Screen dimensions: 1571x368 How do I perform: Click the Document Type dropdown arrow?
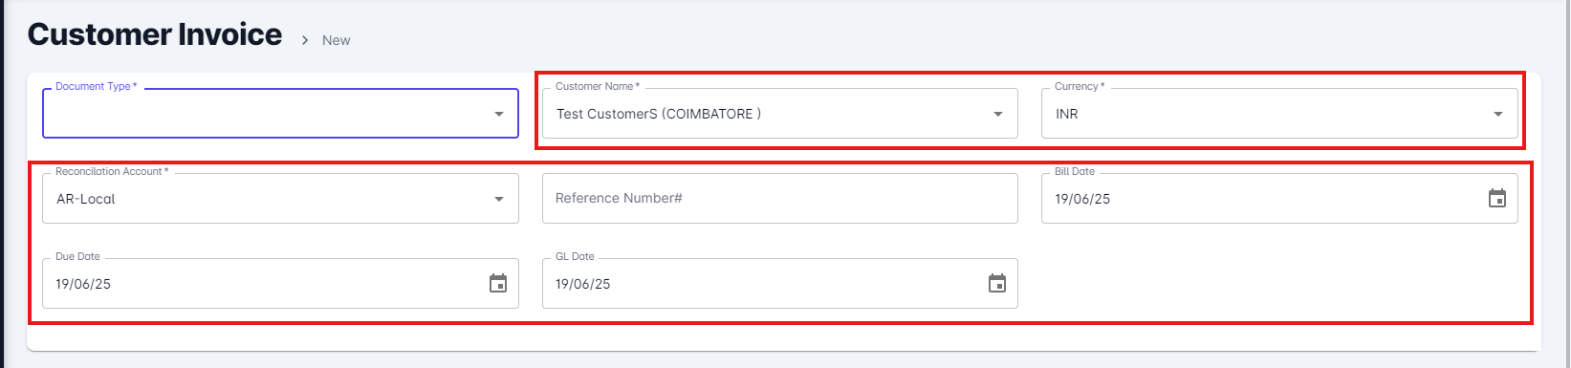[499, 115]
